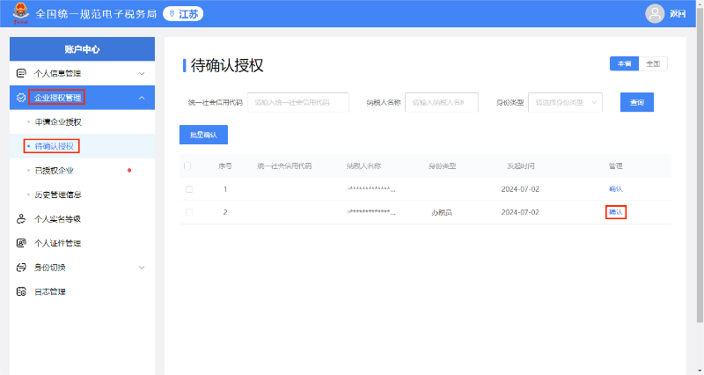Click the location pin icon beside 江苏

click(172, 14)
